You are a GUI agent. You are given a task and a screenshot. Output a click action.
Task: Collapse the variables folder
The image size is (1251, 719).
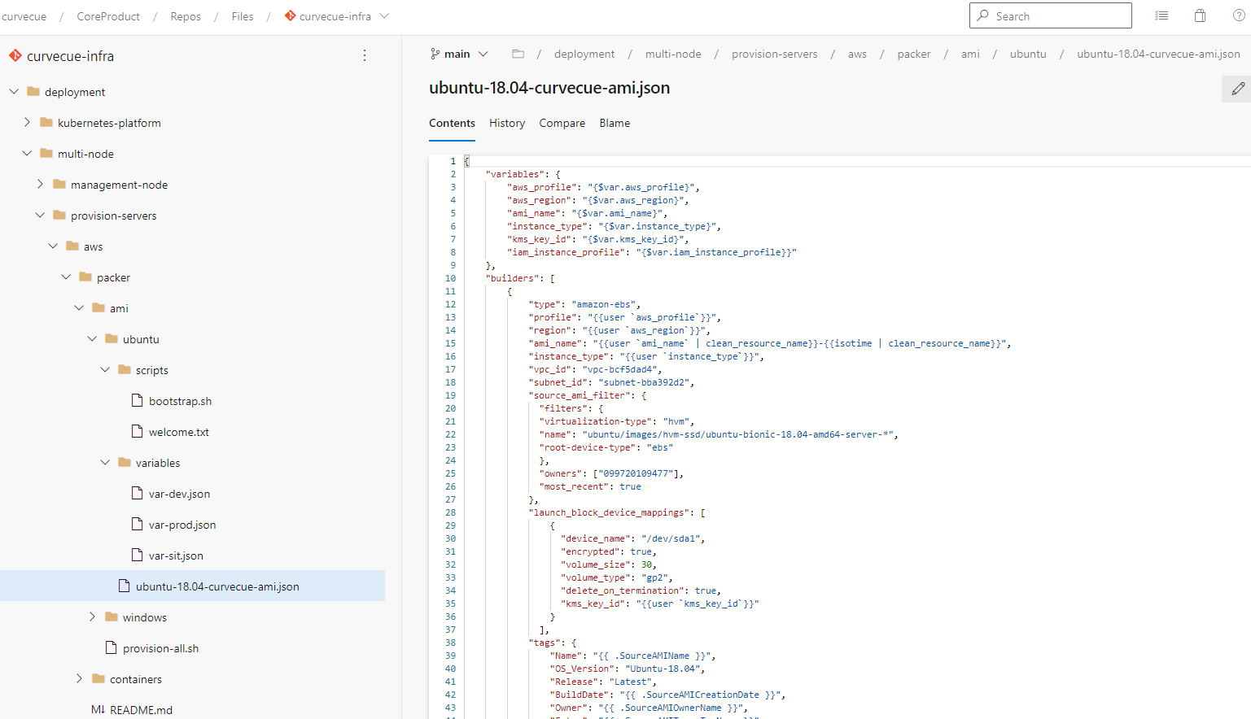click(x=105, y=462)
